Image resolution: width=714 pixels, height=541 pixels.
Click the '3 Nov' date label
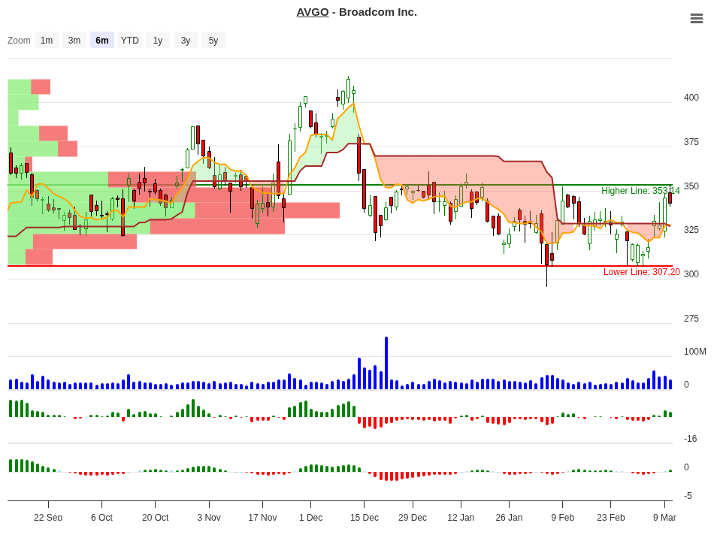click(x=209, y=517)
